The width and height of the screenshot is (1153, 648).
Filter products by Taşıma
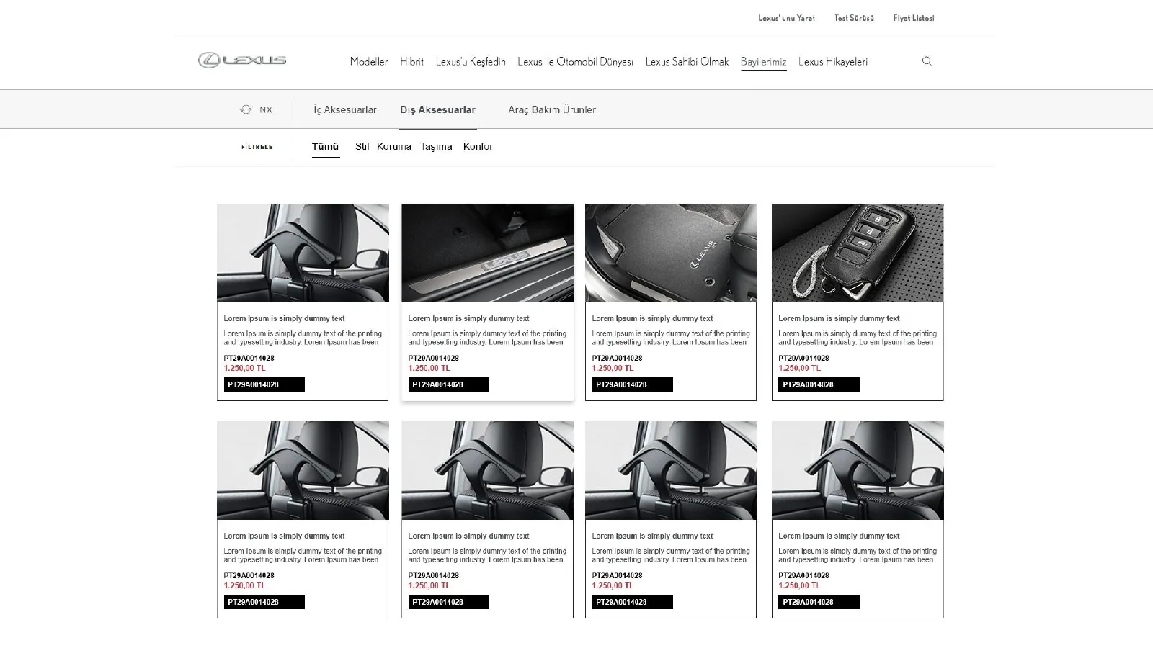pos(436,146)
